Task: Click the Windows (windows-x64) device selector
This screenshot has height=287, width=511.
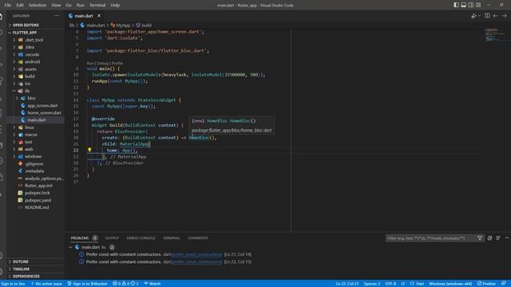Action: pos(450,284)
